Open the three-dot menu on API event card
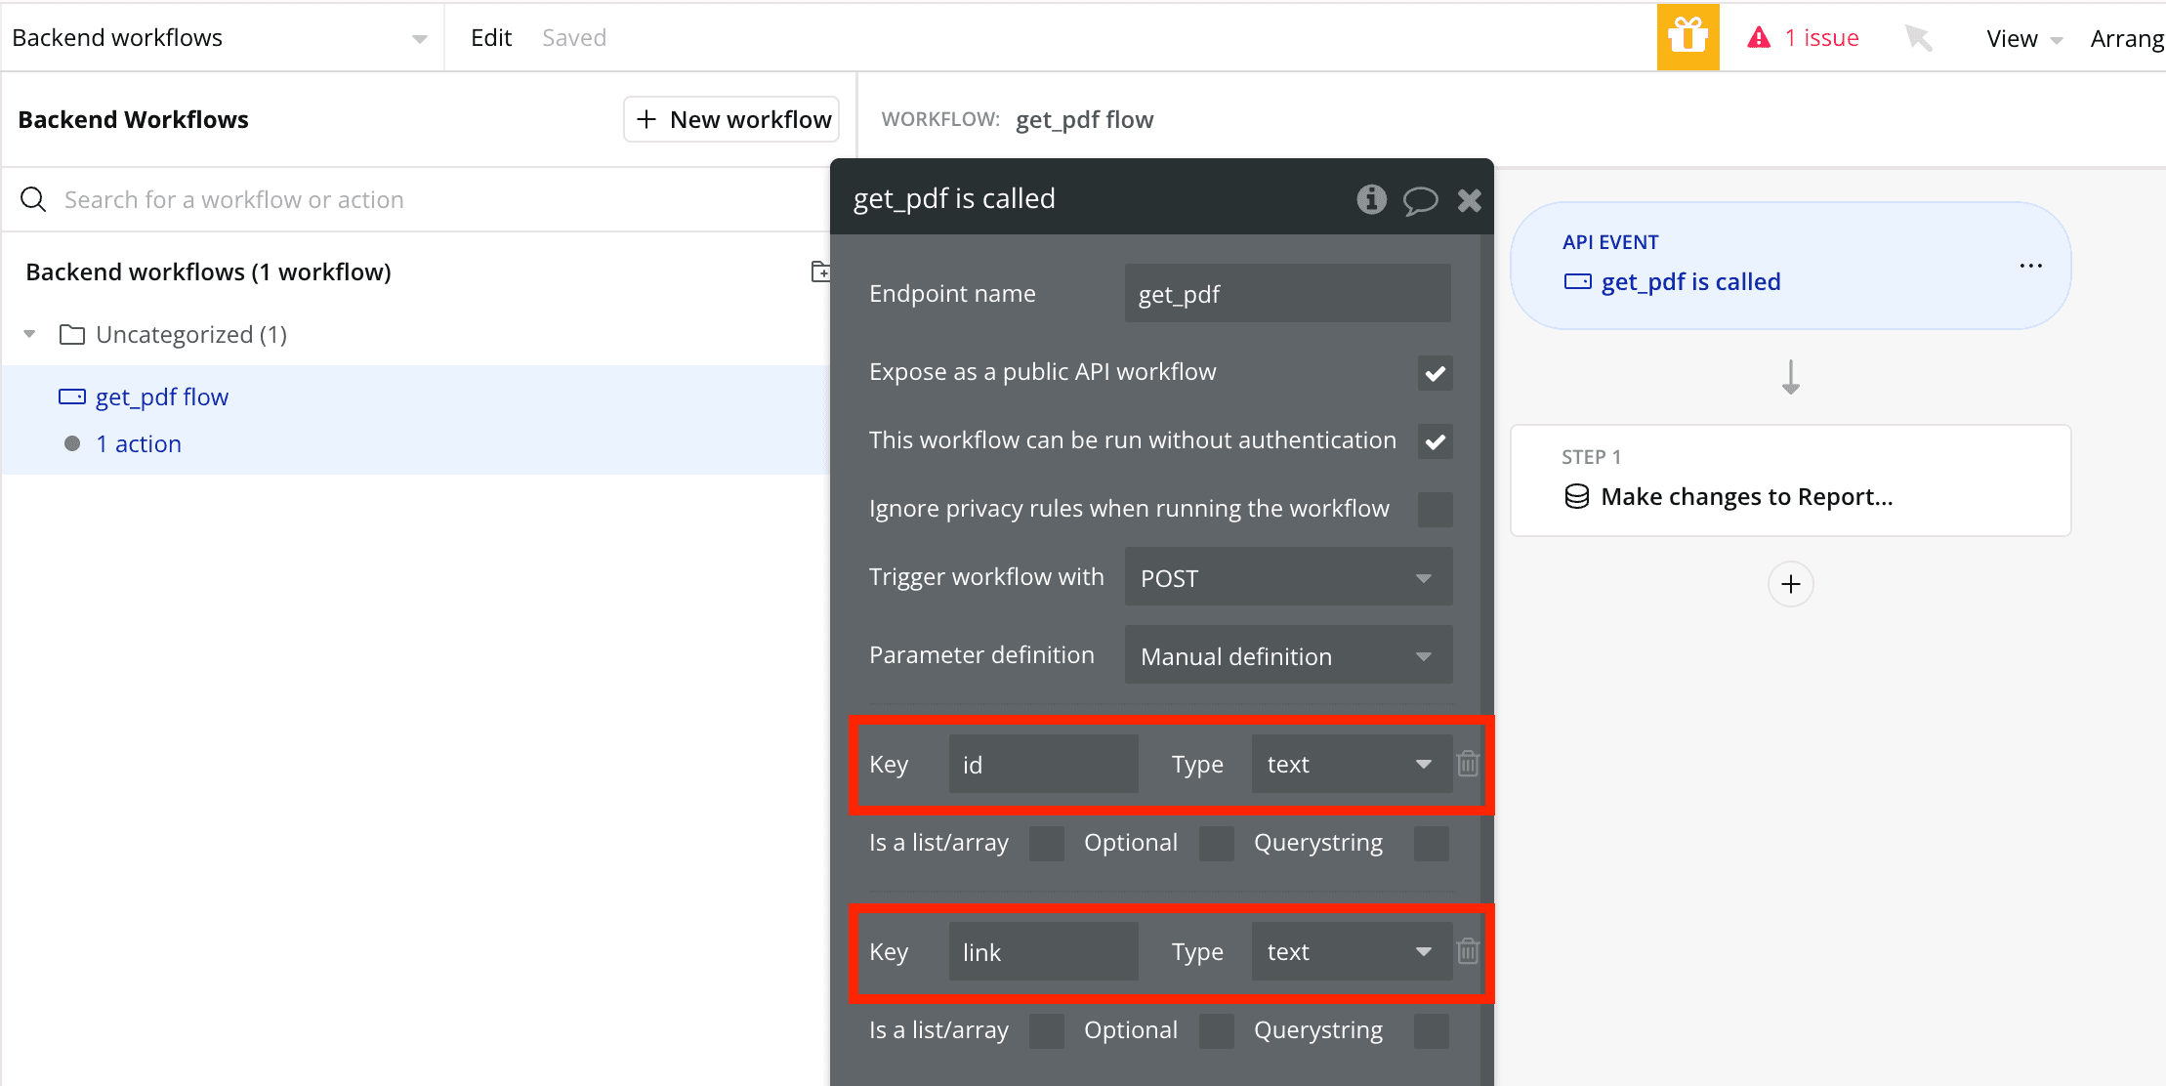Viewport: 2166px width, 1086px height. [x=2030, y=266]
